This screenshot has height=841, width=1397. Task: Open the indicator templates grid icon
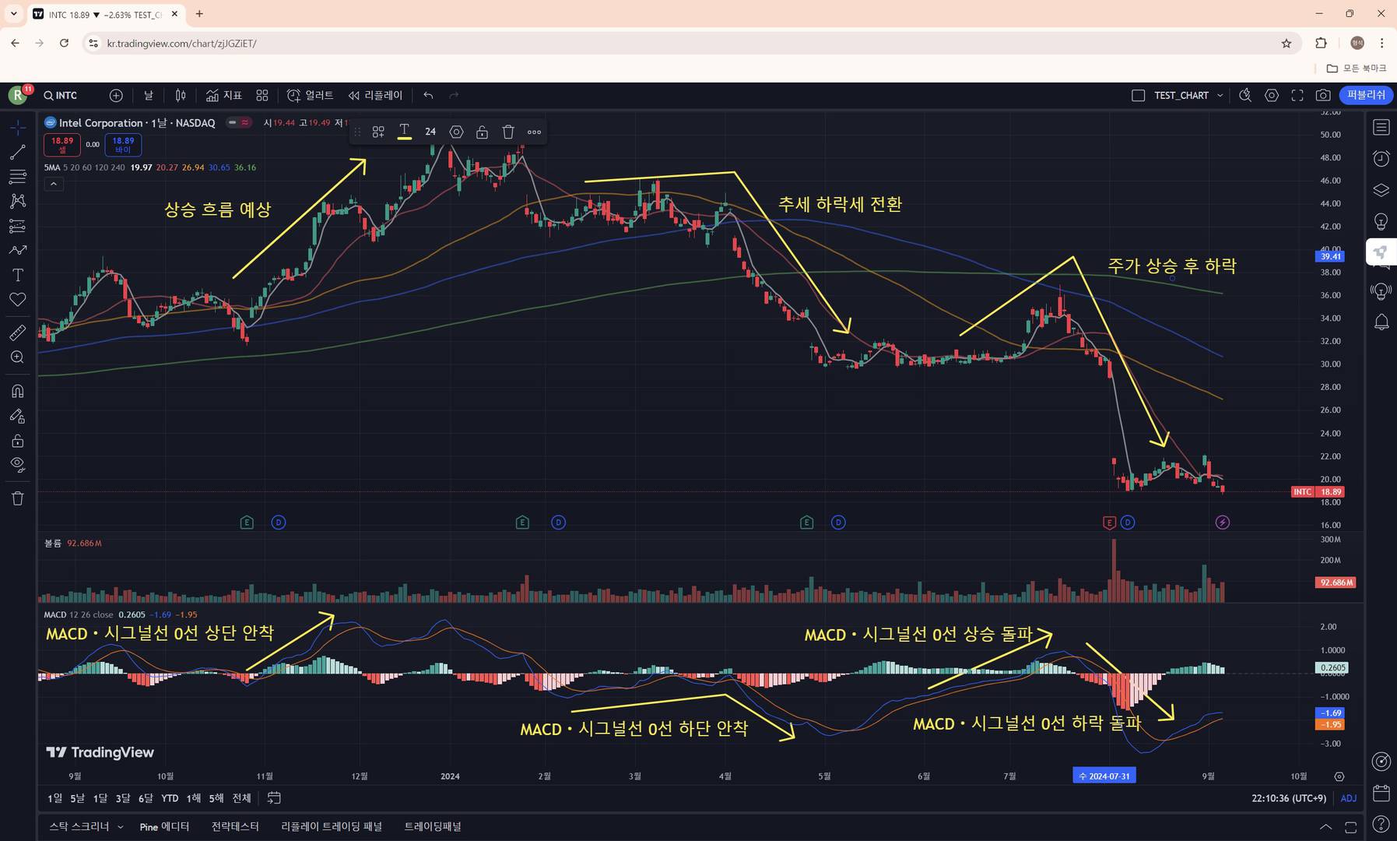[262, 95]
